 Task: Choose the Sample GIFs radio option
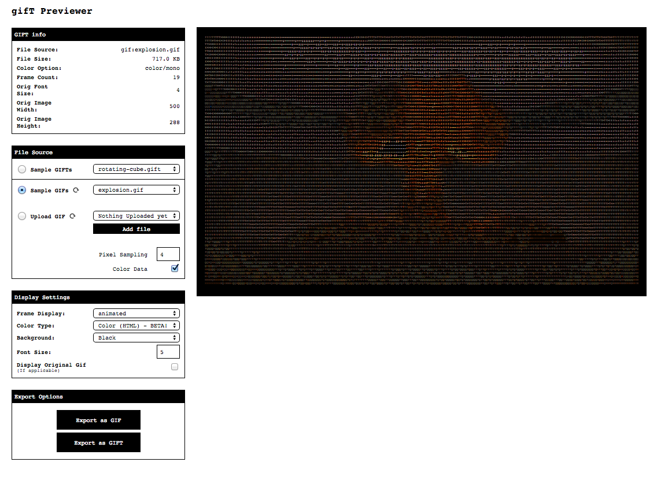pyautogui.click(x=22, y=190)
